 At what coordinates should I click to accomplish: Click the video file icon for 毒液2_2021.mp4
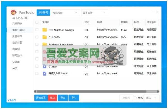pyautogui.click(x=44, y=73)
